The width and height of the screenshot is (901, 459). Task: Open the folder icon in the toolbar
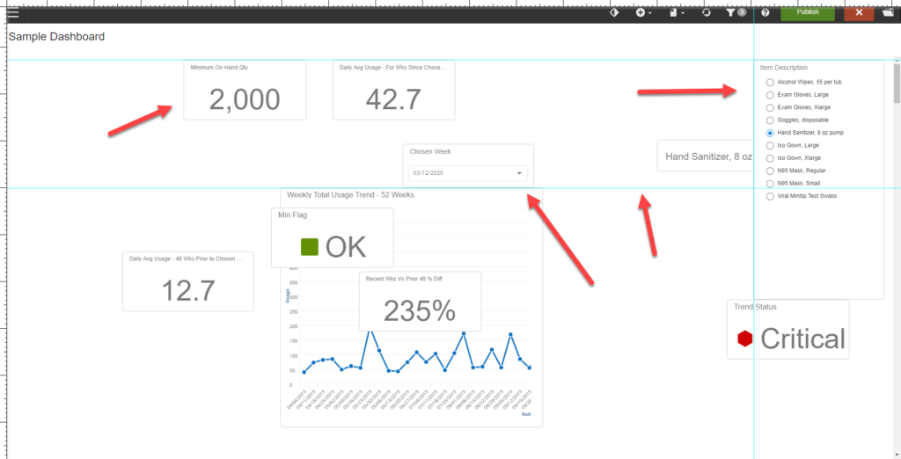[x=889, y=13]
